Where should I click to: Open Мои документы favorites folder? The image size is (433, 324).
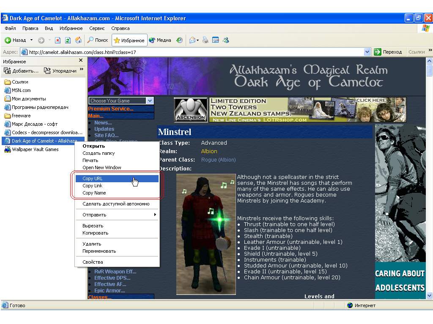pos(25,99)
